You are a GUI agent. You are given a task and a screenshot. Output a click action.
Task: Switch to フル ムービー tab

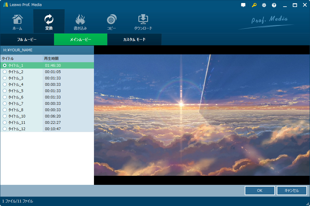tap(27, 40)
